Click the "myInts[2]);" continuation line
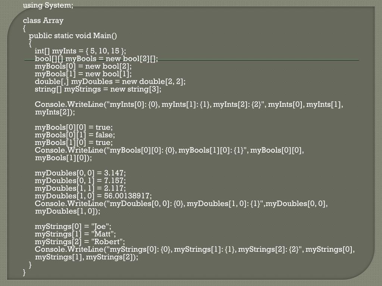 (x=55, y=112)
